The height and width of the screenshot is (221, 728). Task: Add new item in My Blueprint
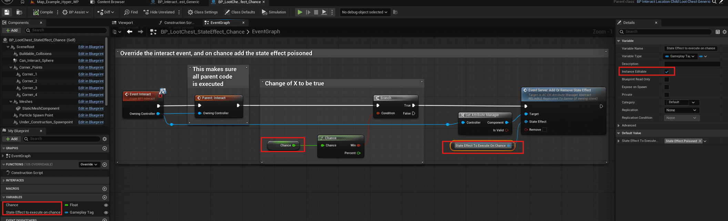point(11,139)
